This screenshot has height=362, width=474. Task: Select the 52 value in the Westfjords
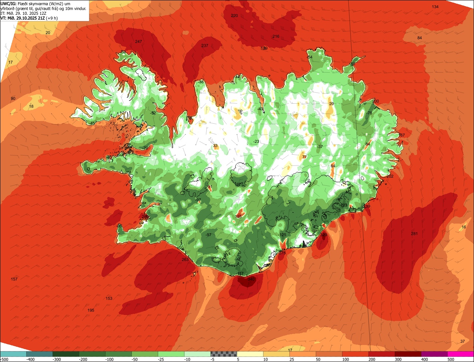154,113
